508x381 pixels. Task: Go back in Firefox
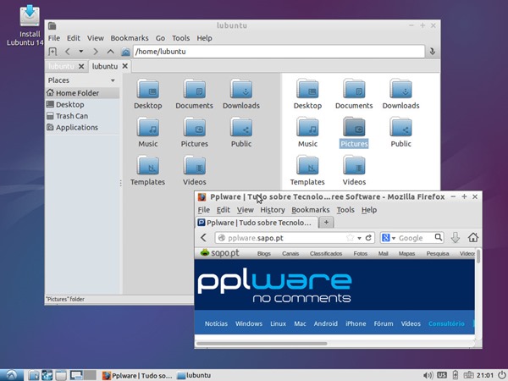coord(204,238)
